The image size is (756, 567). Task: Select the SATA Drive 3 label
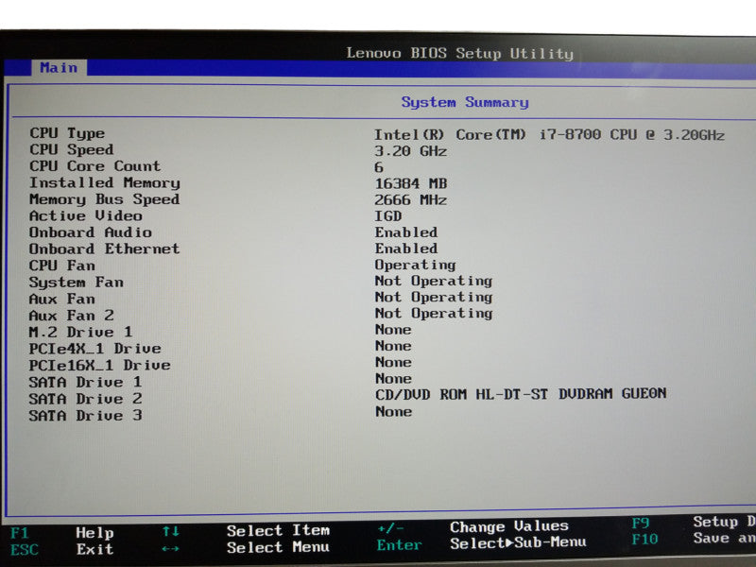click(85, 416)
